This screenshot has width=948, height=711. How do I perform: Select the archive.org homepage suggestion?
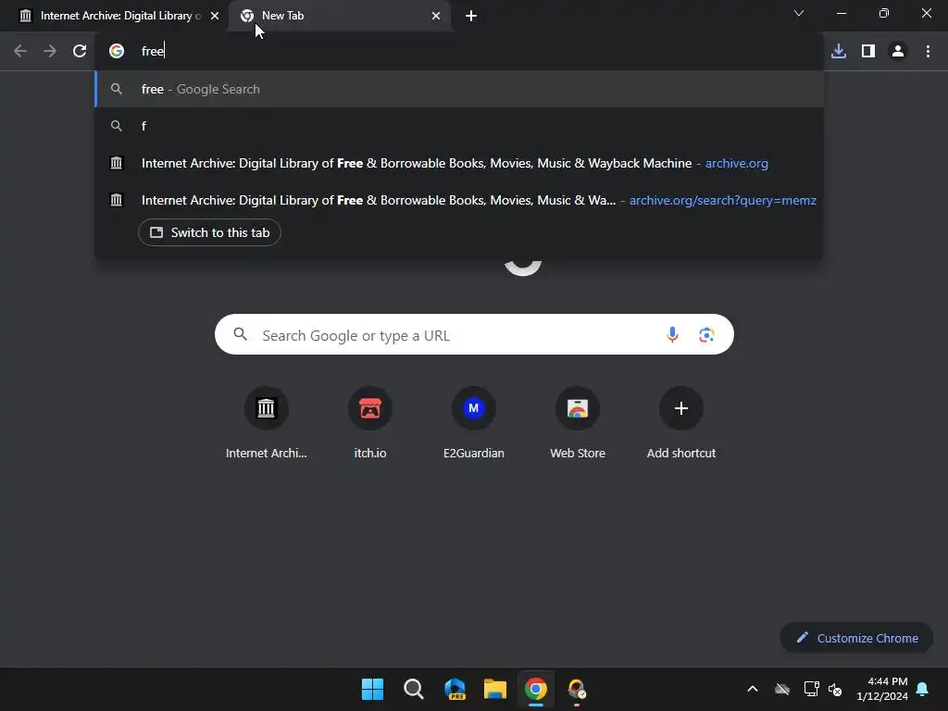(x=459, y=163)
